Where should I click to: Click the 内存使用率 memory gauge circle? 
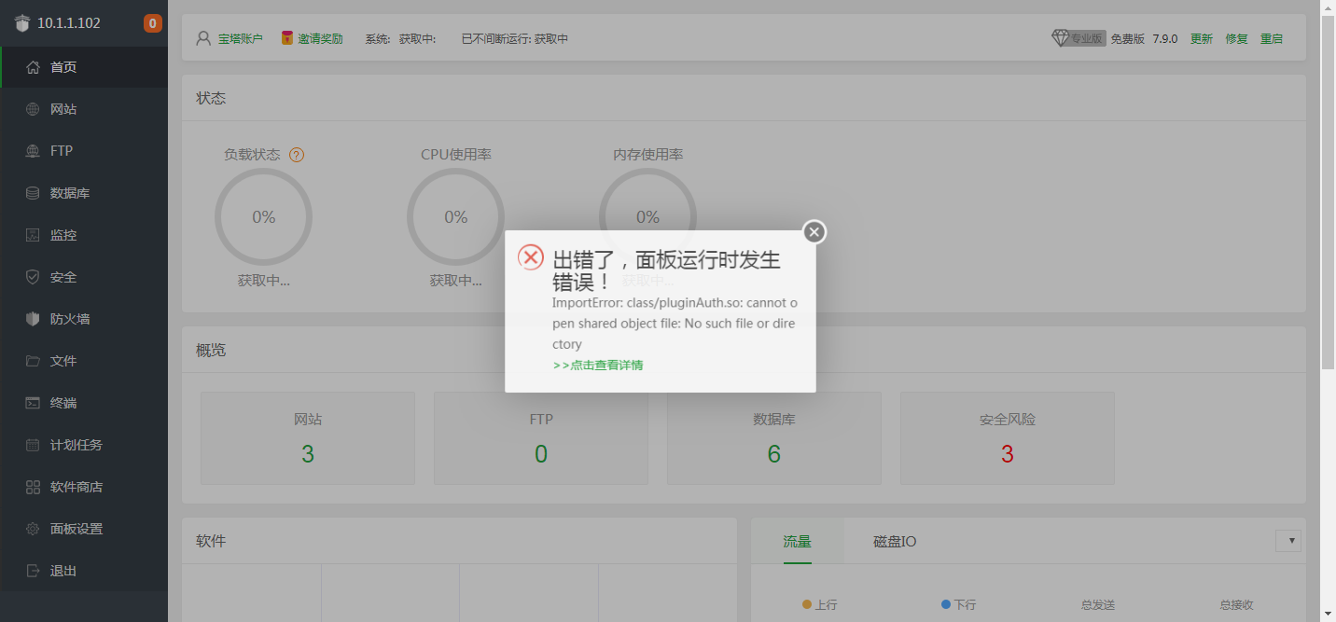pos(647,217)
